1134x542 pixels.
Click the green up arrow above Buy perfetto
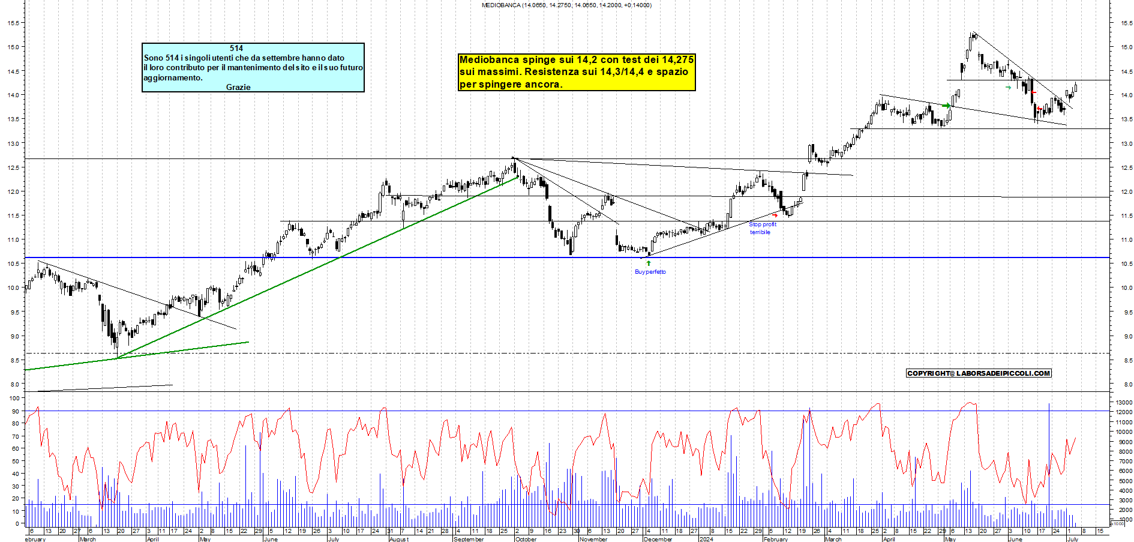648,263
